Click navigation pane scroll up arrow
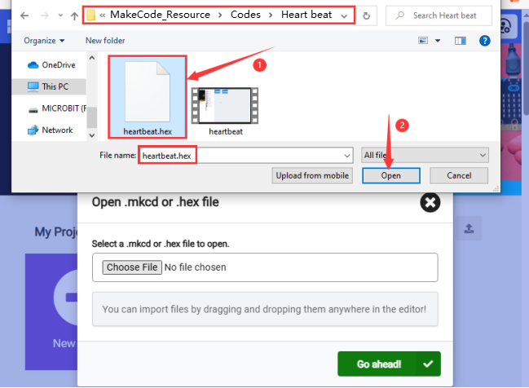 (x=92, y=58)
